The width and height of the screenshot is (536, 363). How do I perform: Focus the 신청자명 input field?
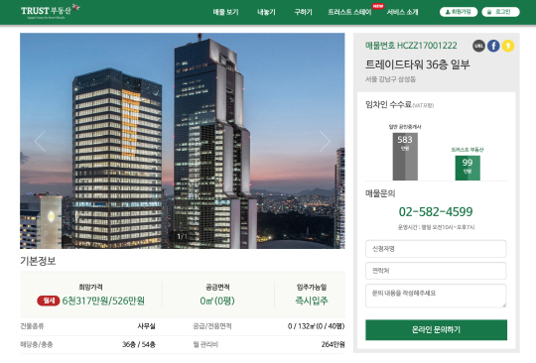click(436, 249)
